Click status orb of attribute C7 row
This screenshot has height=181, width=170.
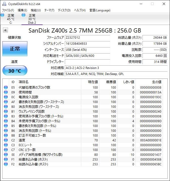(6, 150)
